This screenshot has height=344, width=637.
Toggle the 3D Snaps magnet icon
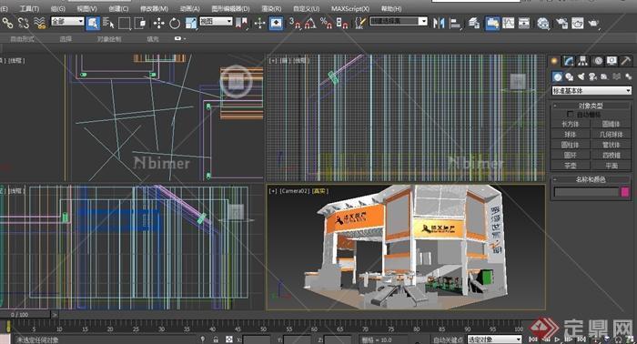295,23
